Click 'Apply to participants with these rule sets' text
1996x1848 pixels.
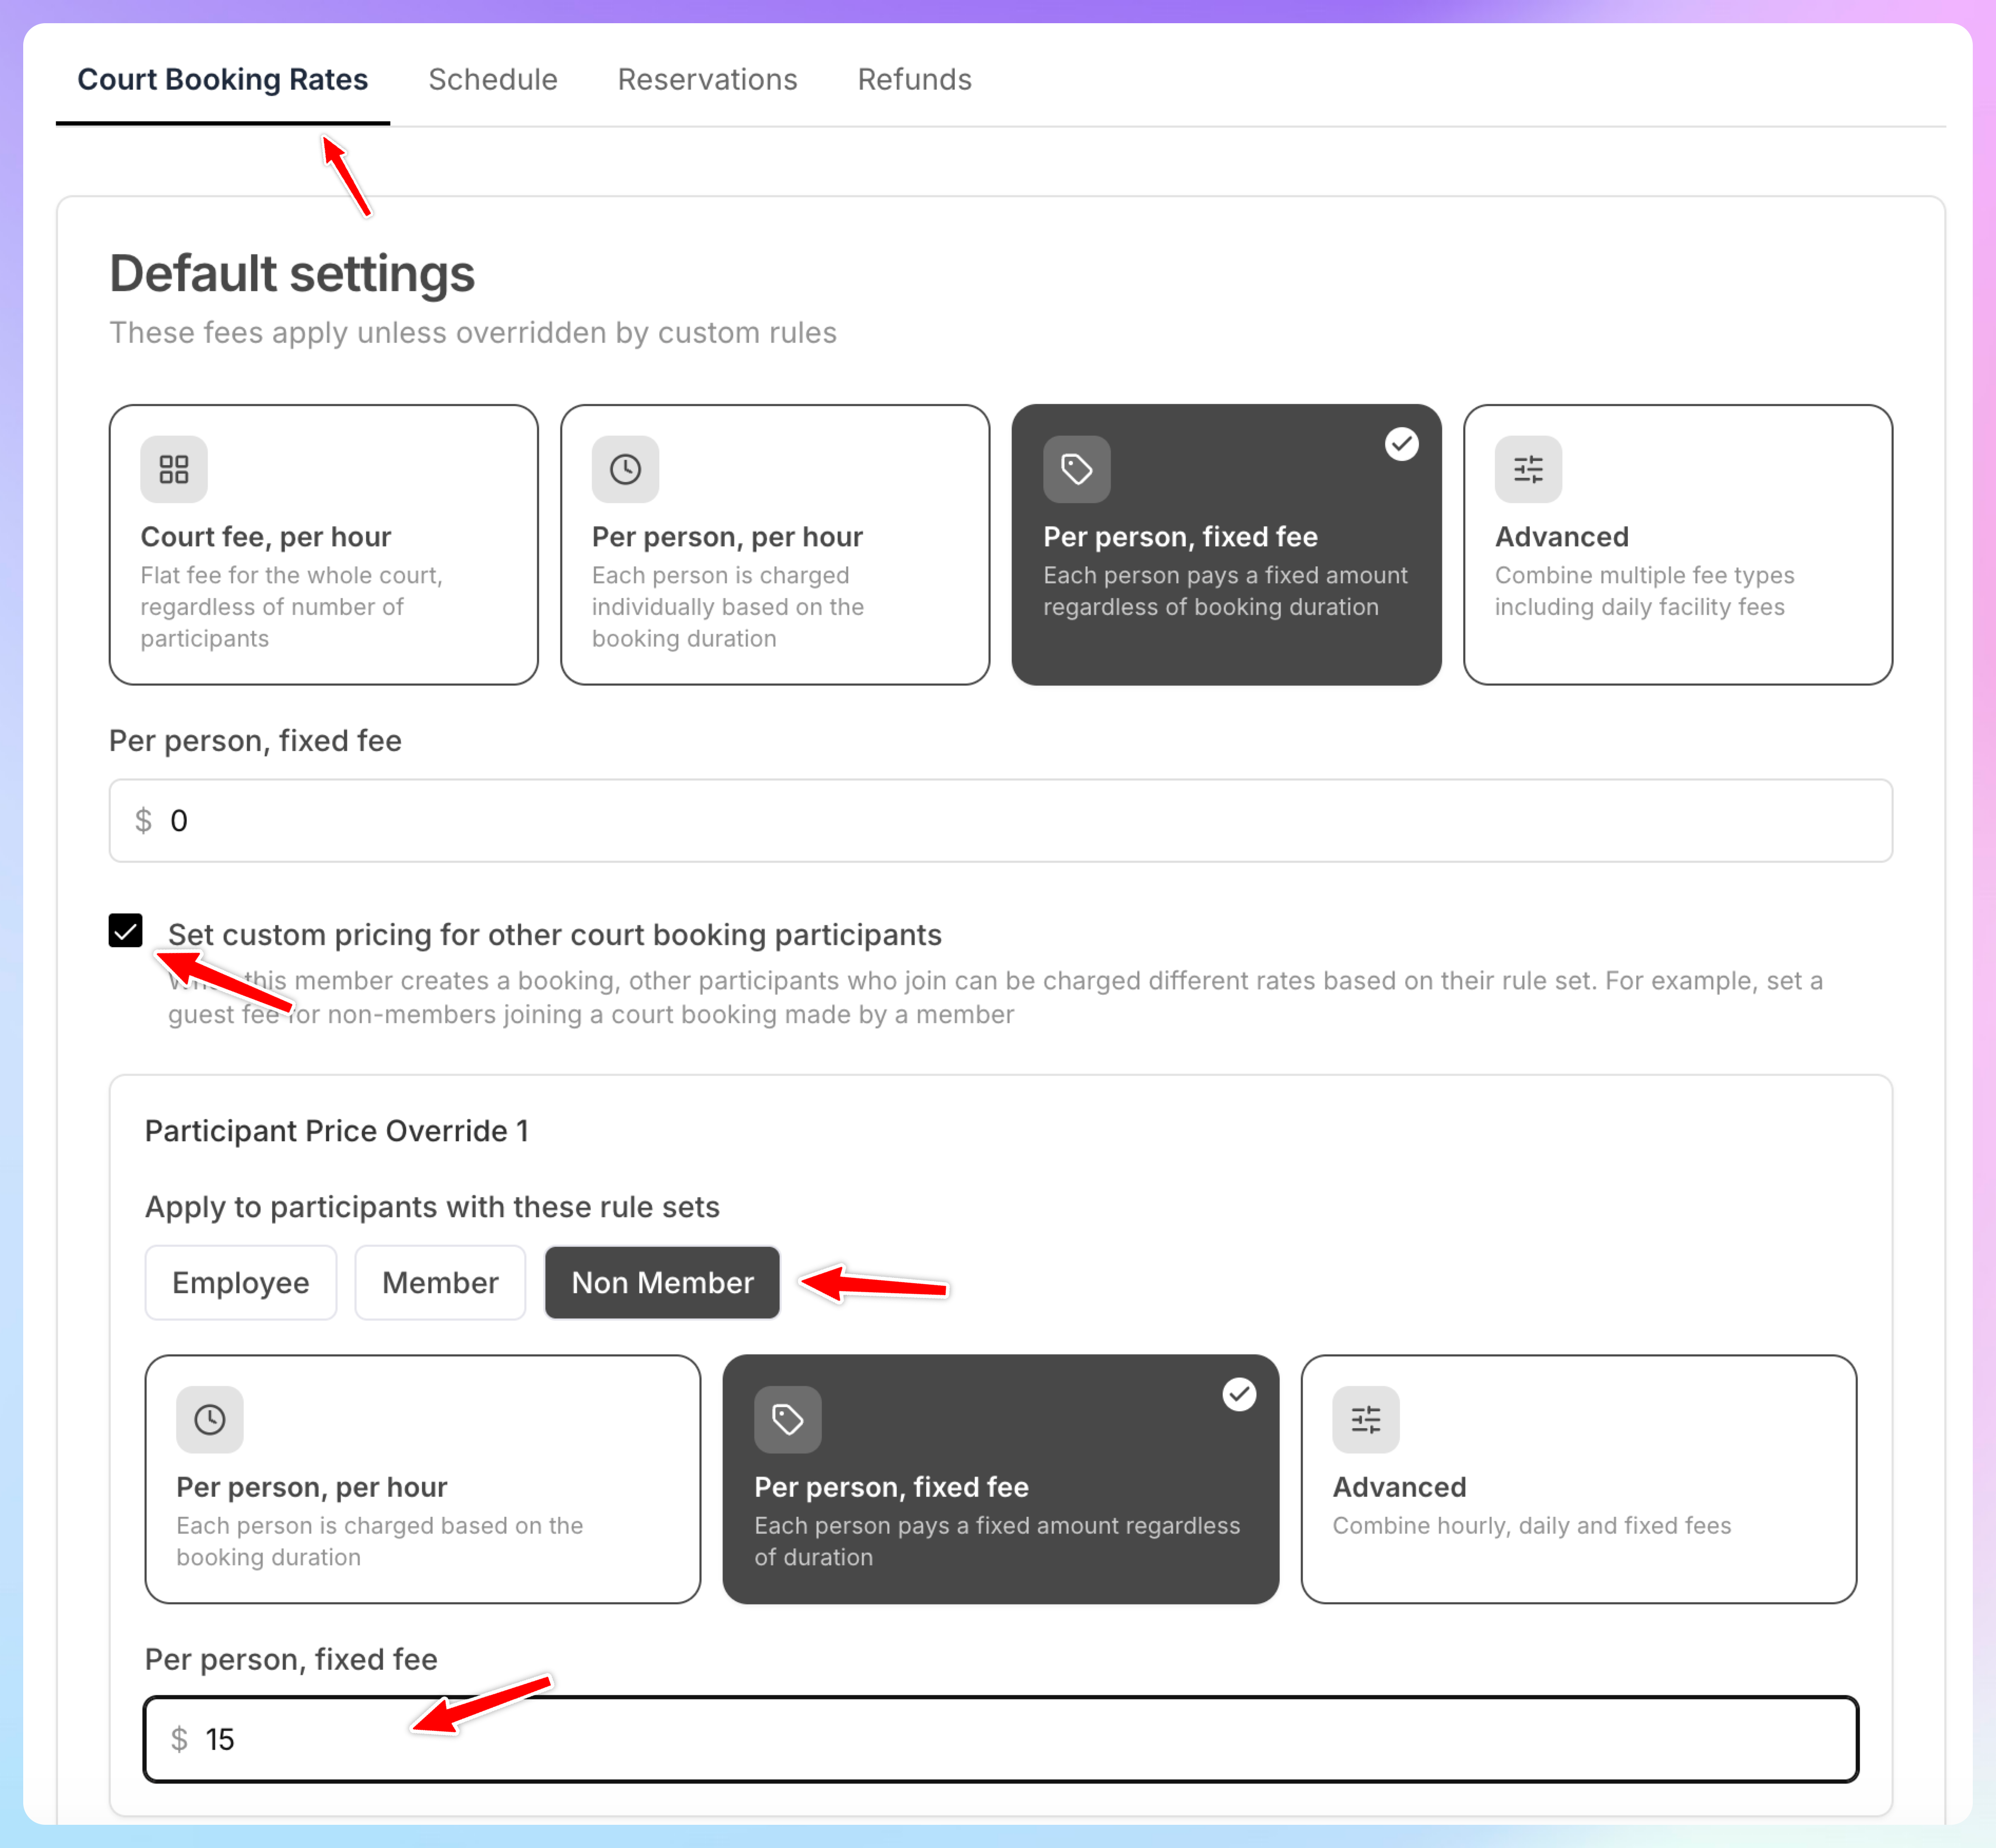(432, 1207)
